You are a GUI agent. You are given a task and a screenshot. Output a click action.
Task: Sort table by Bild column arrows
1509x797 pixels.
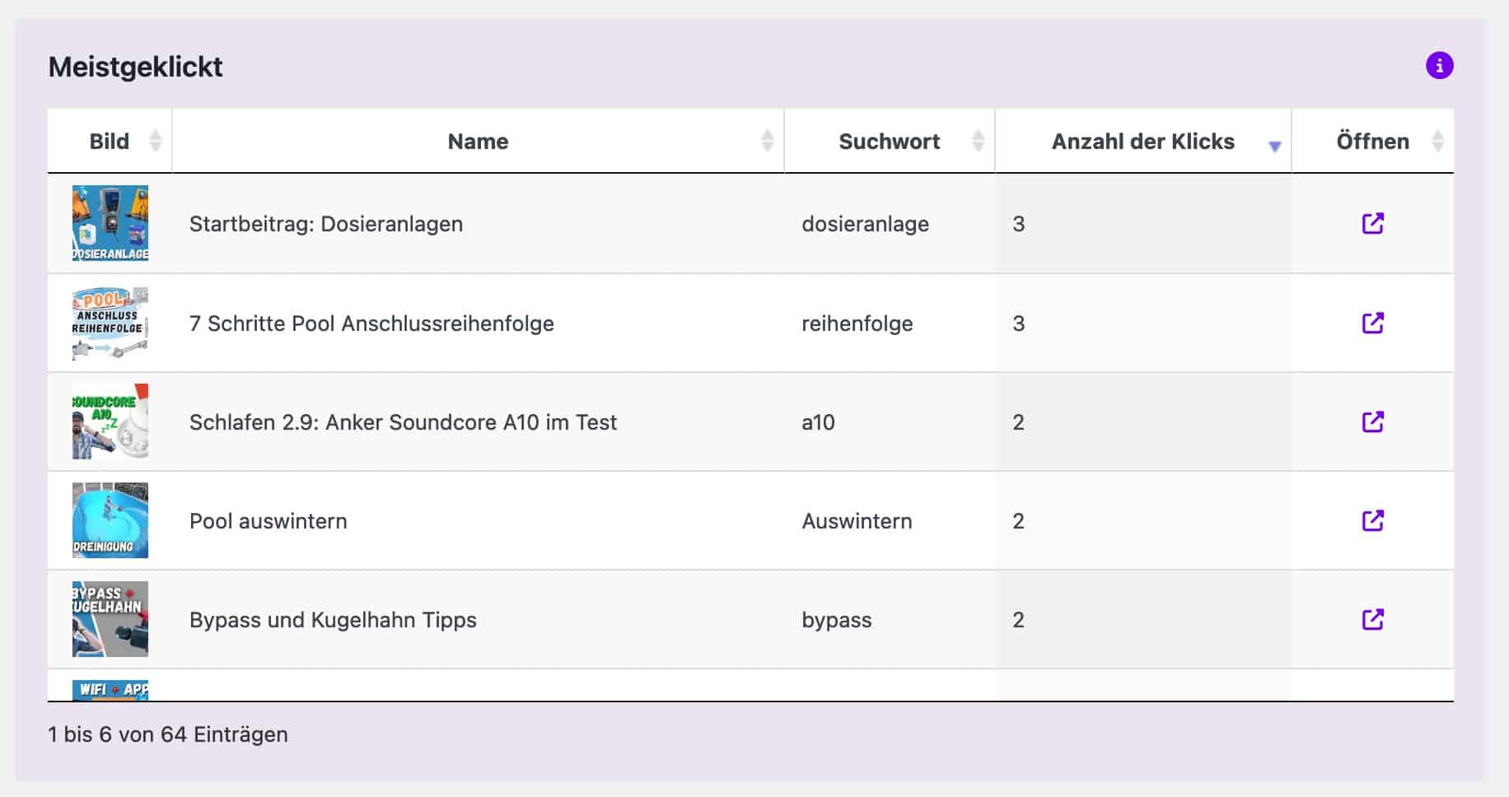155,141
